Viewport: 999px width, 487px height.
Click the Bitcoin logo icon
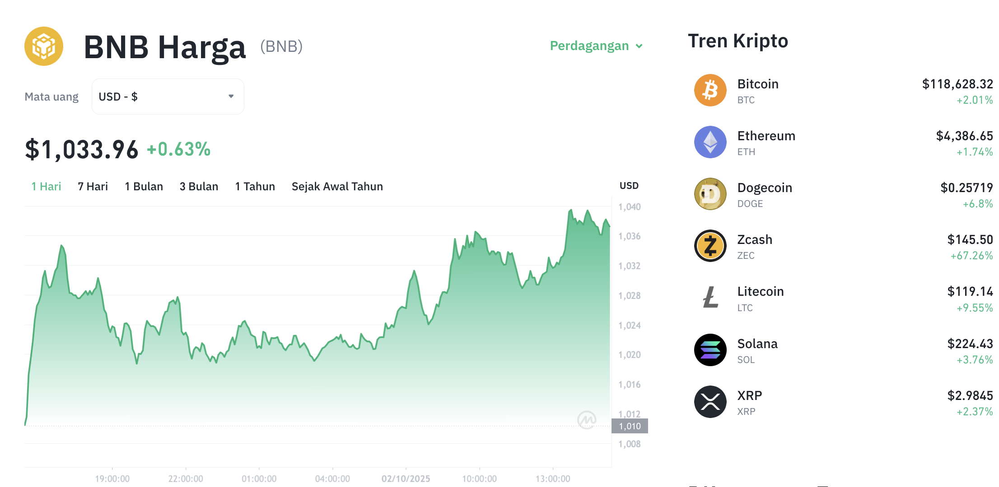(710, 90)
